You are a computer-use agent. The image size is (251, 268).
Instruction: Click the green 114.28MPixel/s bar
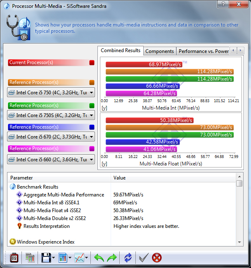point(170,79)
